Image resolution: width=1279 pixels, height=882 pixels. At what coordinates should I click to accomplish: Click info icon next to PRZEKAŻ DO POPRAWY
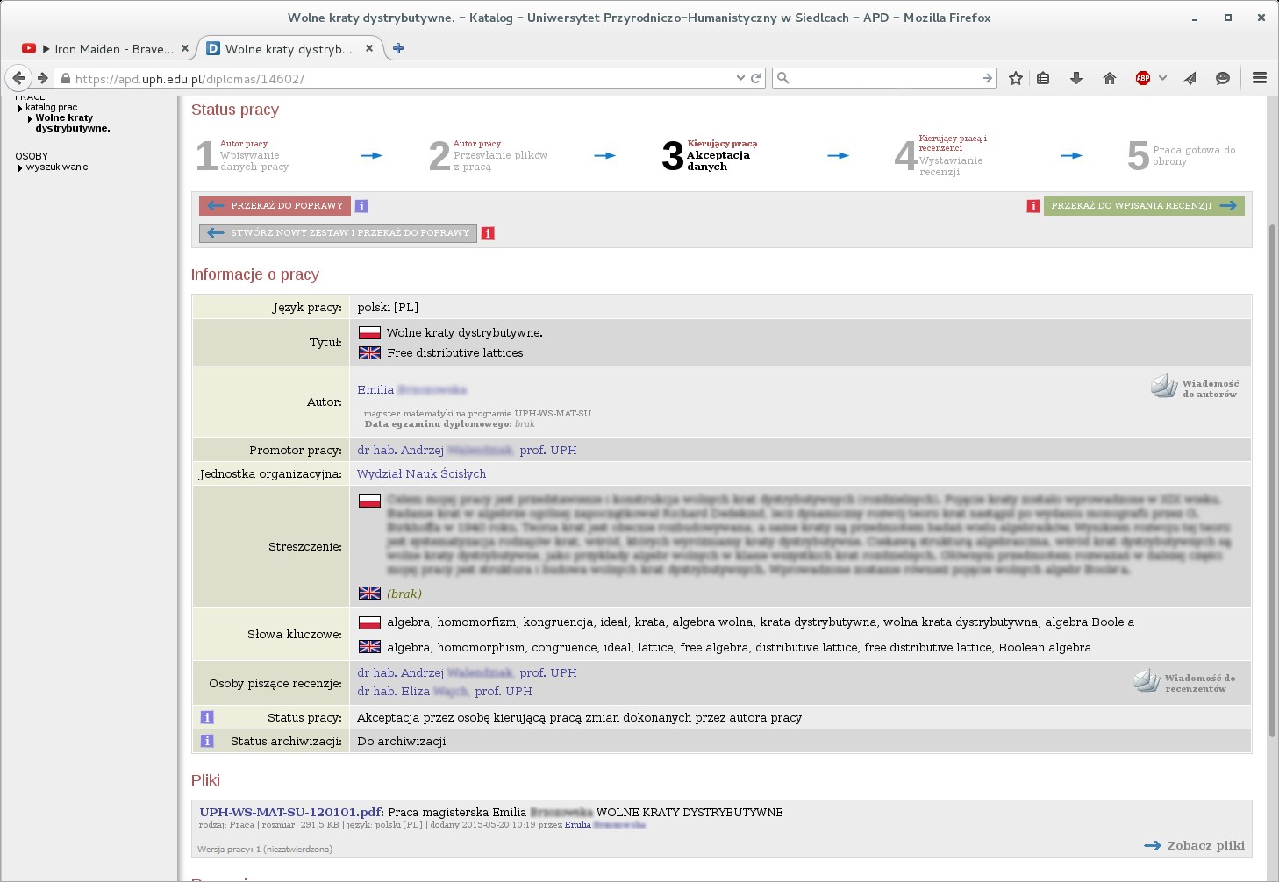(x=361, y=206)
